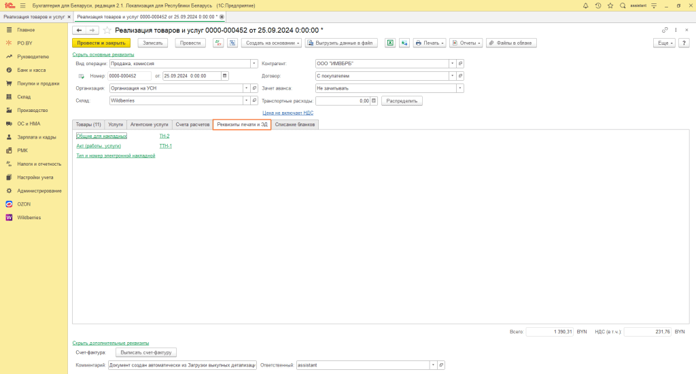Open PO BY section in sidebar
Screen dimensions: 696x374
[25, 43]
